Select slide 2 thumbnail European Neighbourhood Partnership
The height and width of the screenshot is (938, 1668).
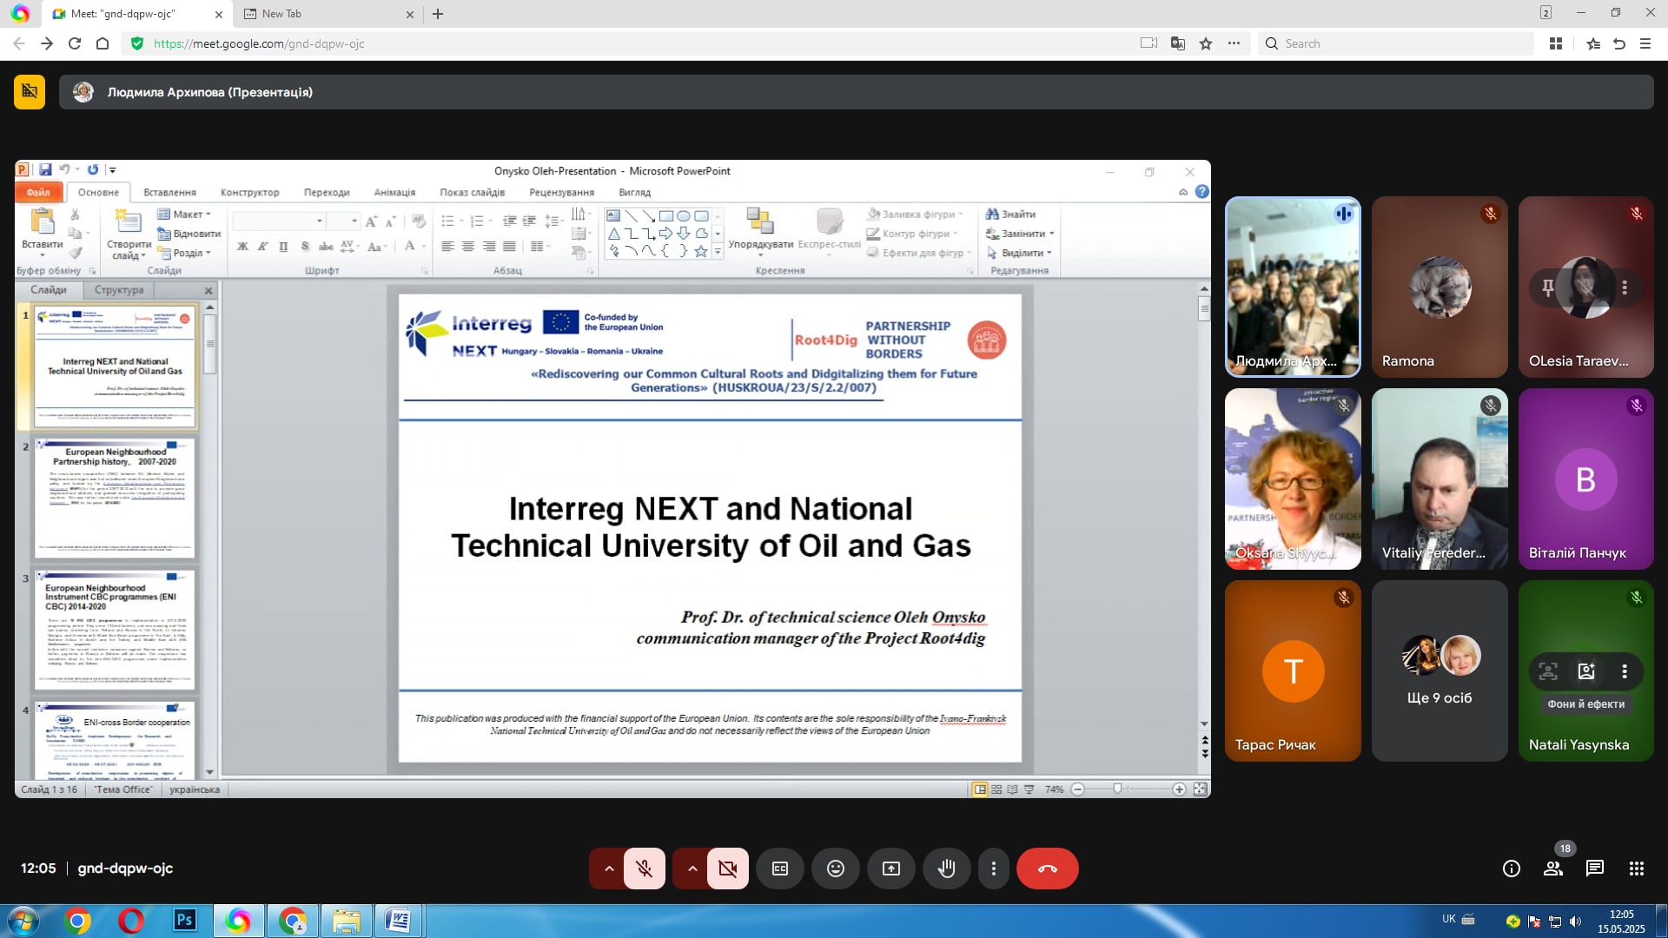point(115,498)
